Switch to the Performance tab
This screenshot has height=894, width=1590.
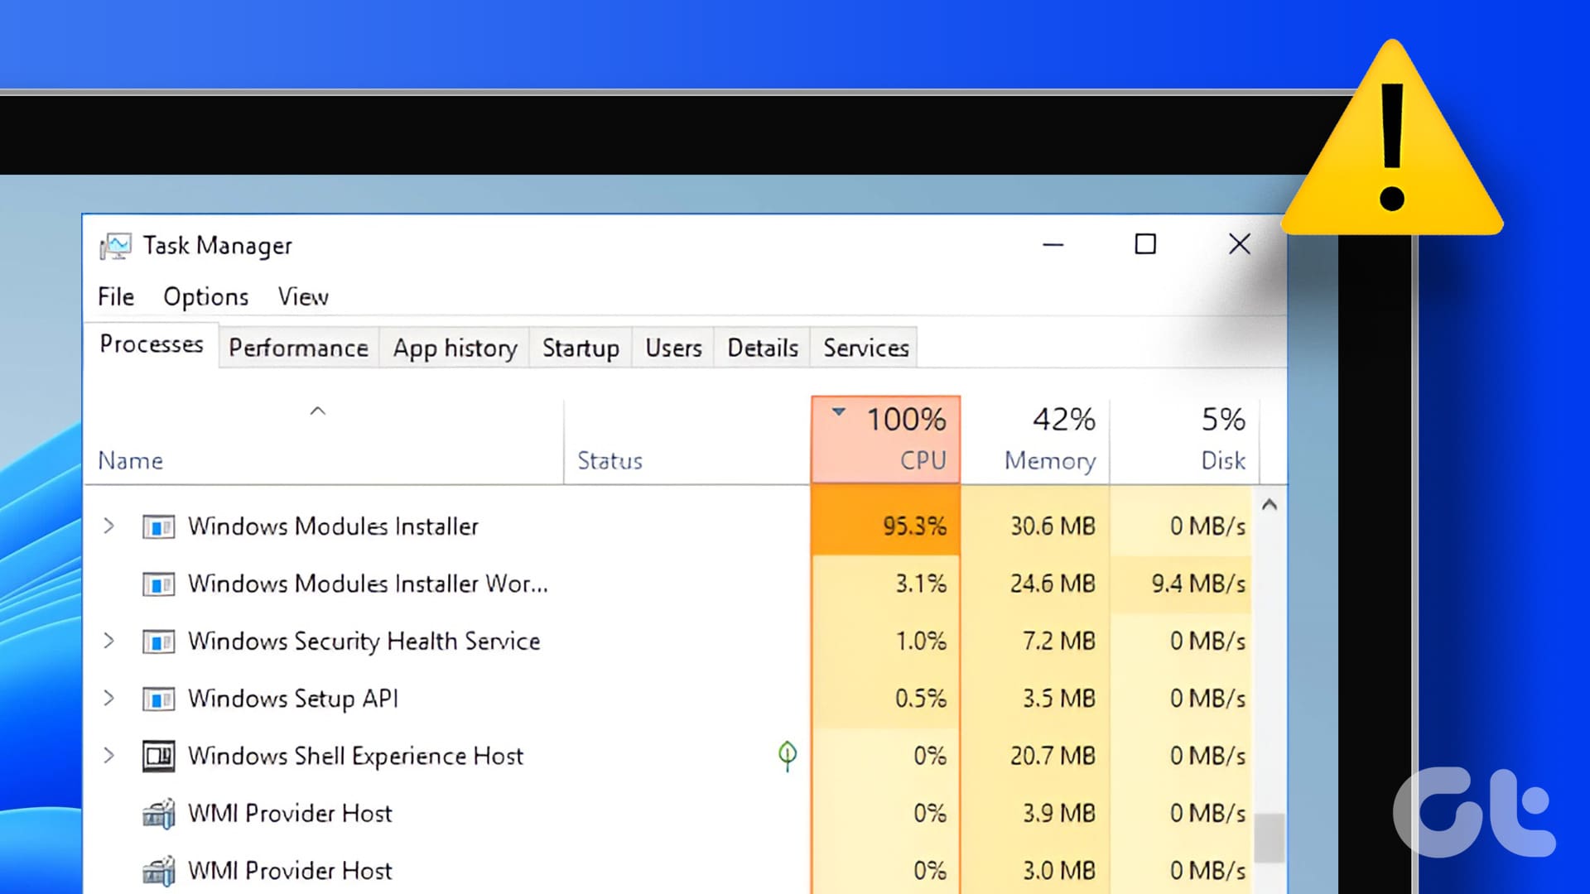[298, 348]
